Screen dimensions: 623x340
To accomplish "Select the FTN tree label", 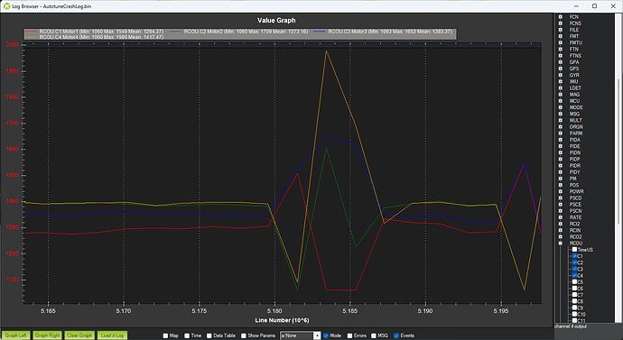I will pyautogui.click(x=573, y=50).
